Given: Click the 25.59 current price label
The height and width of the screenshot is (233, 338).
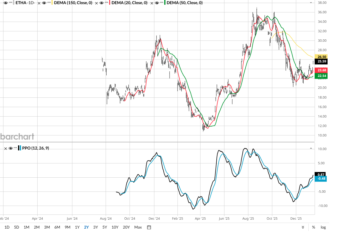Looking at the screenshot, I should pos(321,62).
